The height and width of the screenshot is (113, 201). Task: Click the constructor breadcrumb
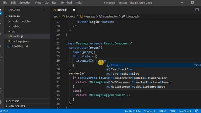pos(110,16)
